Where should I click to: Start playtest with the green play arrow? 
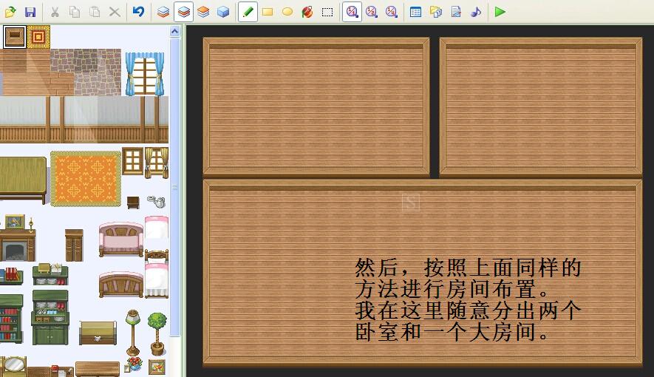tap(500, 12)
